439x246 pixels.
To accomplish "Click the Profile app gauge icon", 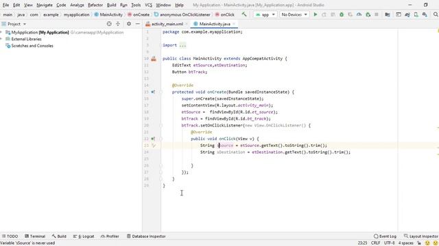I will point(359,14).
